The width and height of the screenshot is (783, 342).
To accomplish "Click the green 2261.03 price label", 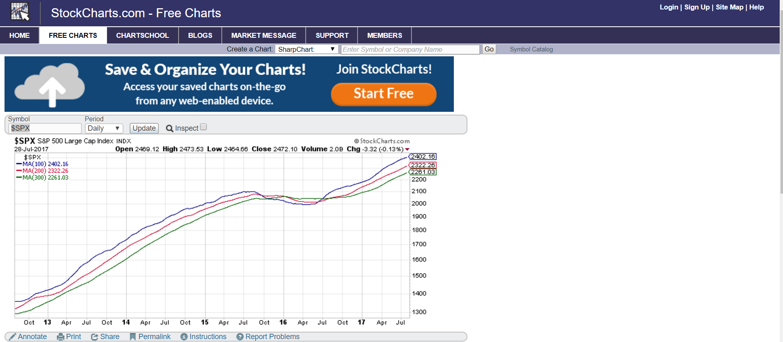I will coord(423,172).
